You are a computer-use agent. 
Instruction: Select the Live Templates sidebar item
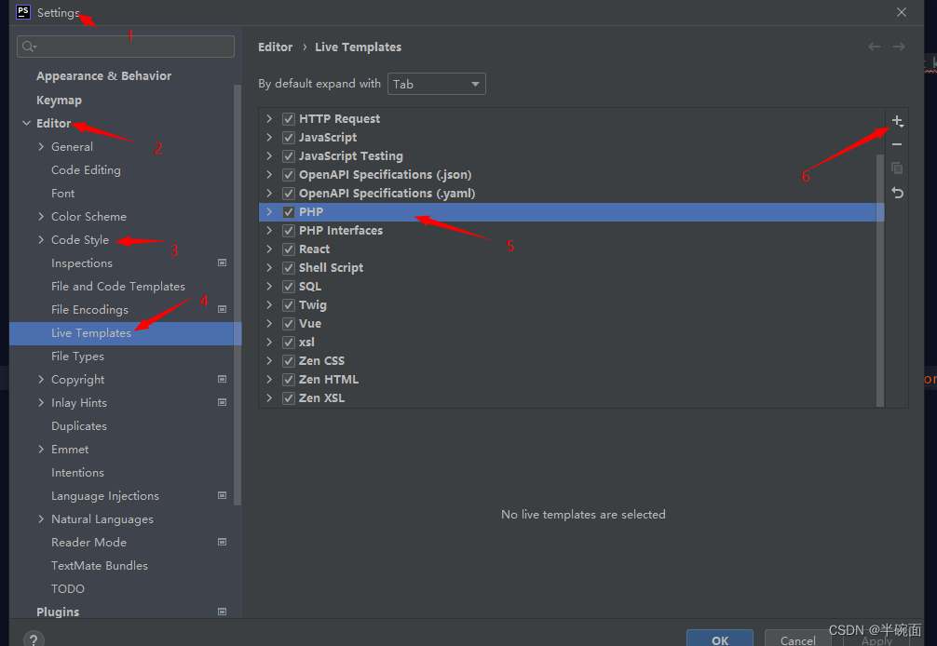(x=126, y=333)
